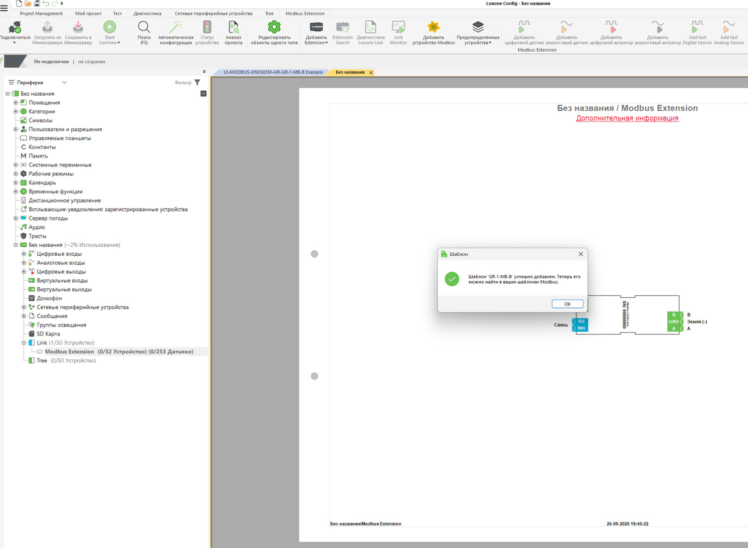Switch to LX-MODBUS-ONOKOM-AIR-GR-1-MB-B Example tab

point(273,72)
